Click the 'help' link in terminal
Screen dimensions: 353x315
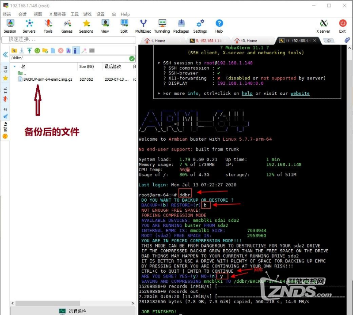tap(247, 93)
